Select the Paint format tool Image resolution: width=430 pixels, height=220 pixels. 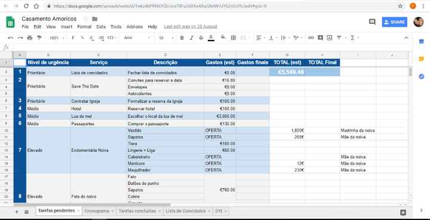point(39,38)
